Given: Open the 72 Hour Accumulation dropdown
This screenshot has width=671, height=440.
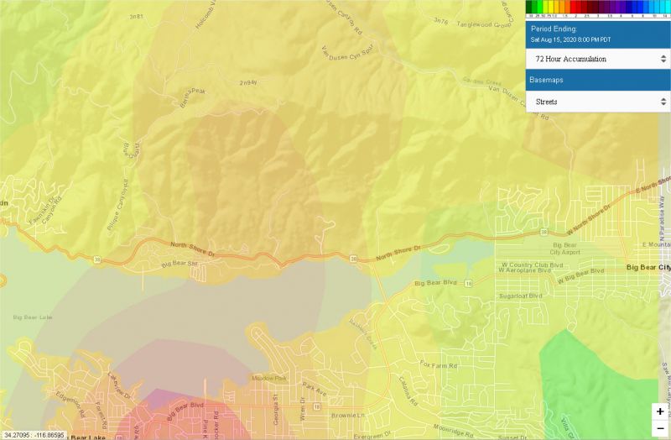Looking at the screenshot, I should (x=598, y=59).
